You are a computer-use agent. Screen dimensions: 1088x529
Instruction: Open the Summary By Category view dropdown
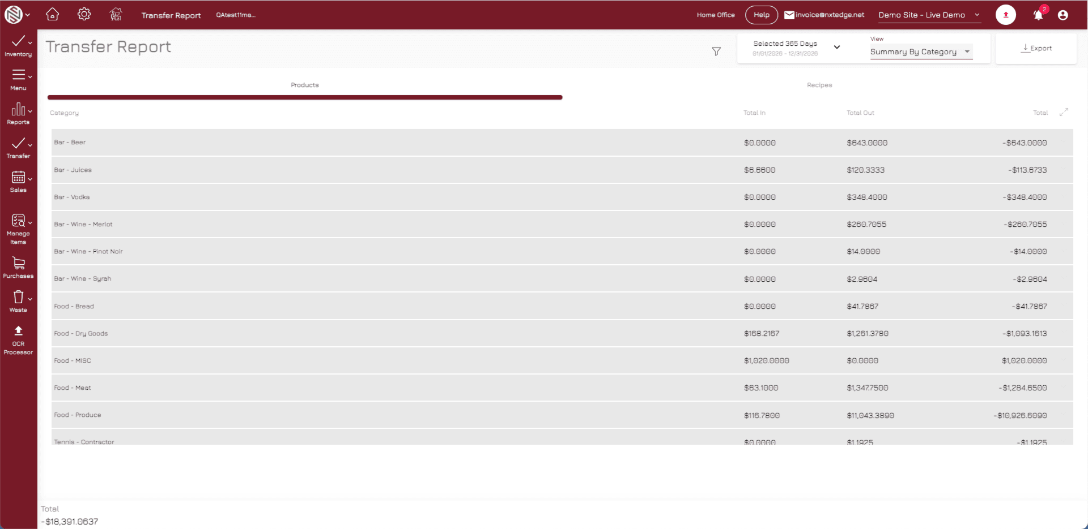click(921, 51)
